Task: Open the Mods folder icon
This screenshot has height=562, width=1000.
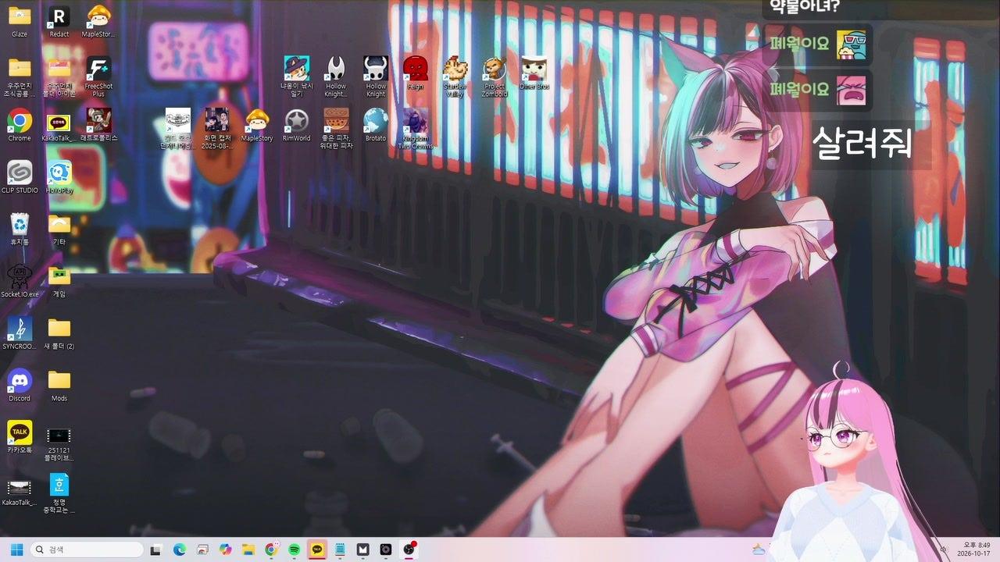Action: point(59,386)
